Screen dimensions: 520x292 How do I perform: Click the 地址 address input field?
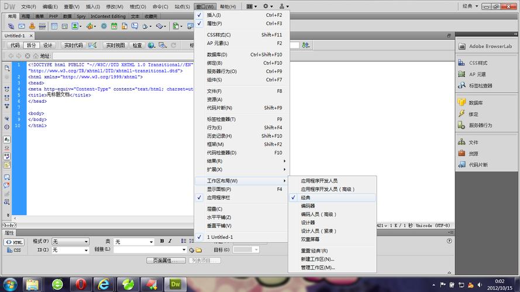(x=123, y=56)
